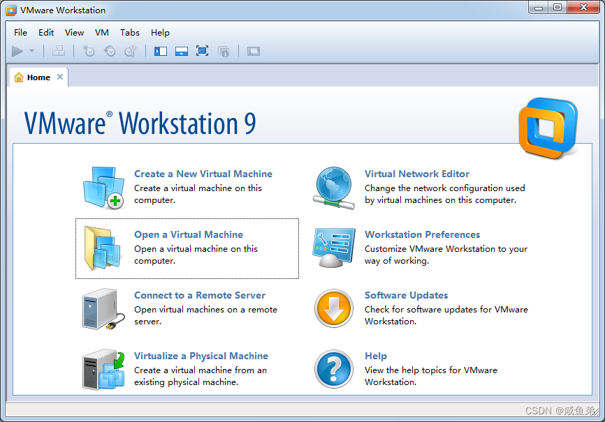The image size is (605, 422).
Task: Click the Connect to a Remote Server icon
Action: (103, 309)
